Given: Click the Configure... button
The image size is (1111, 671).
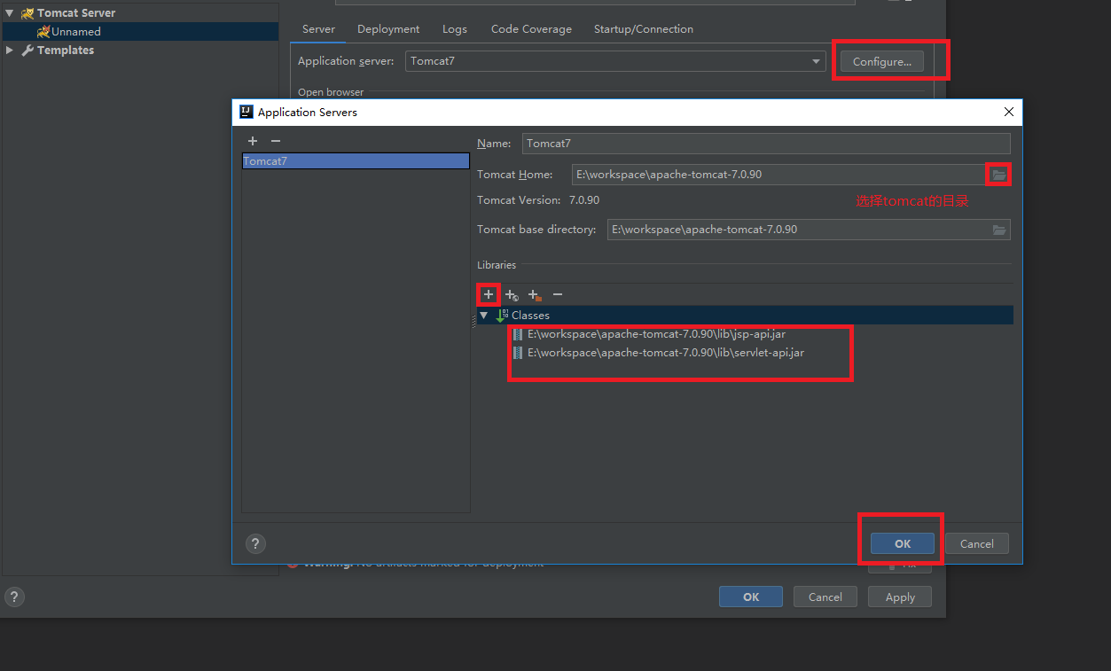Looking at the screenshot, I should pos(882,61).
